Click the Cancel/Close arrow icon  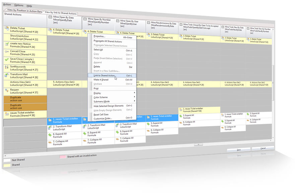pyautogui.click(x=7, y=52)
